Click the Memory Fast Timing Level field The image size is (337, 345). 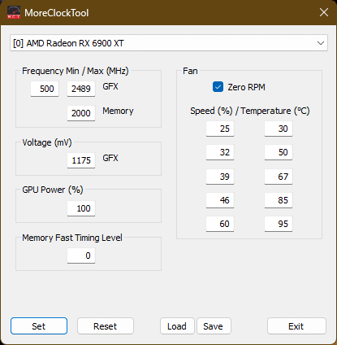[81, 255]
